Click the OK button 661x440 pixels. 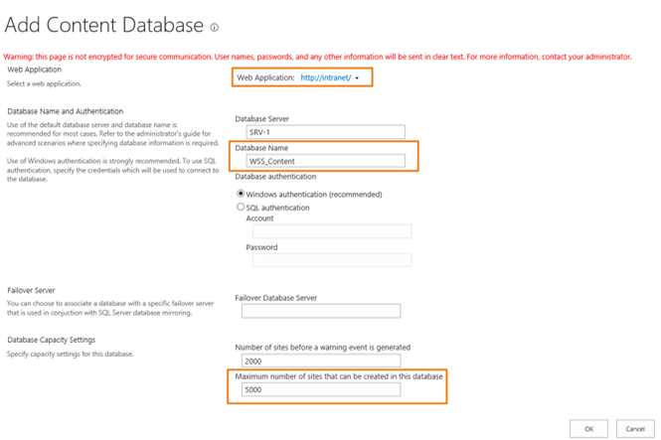[588, 429]
